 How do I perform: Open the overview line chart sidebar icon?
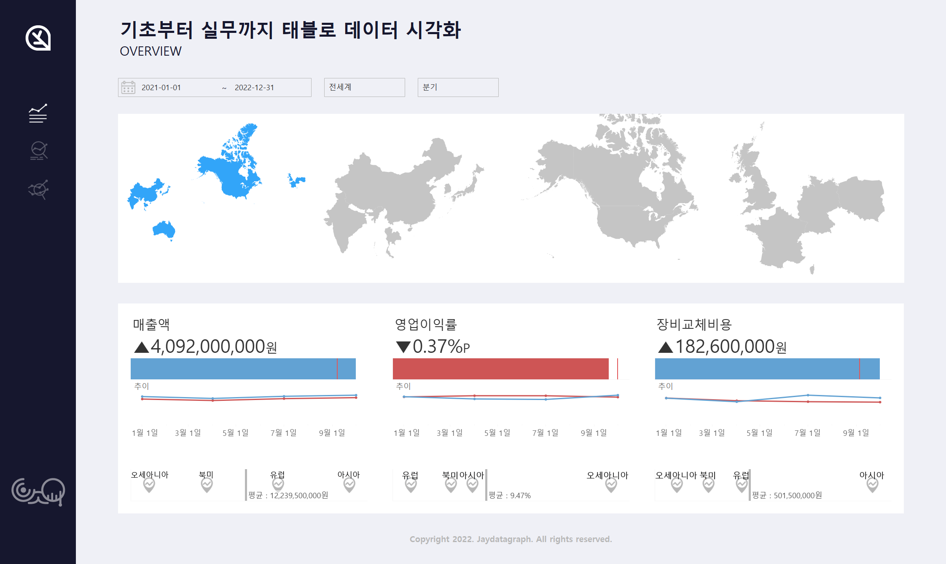38,113
